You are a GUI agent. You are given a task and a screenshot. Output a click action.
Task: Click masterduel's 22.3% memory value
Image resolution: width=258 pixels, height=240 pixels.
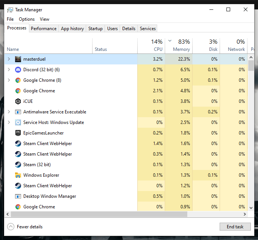pos(184,59)
